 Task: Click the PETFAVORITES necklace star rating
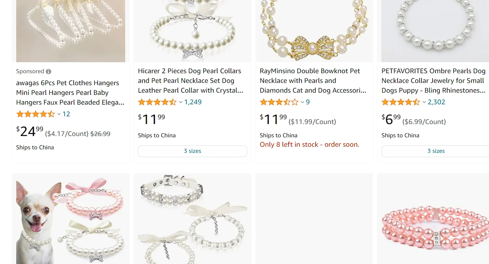click(x=400, y=102)
